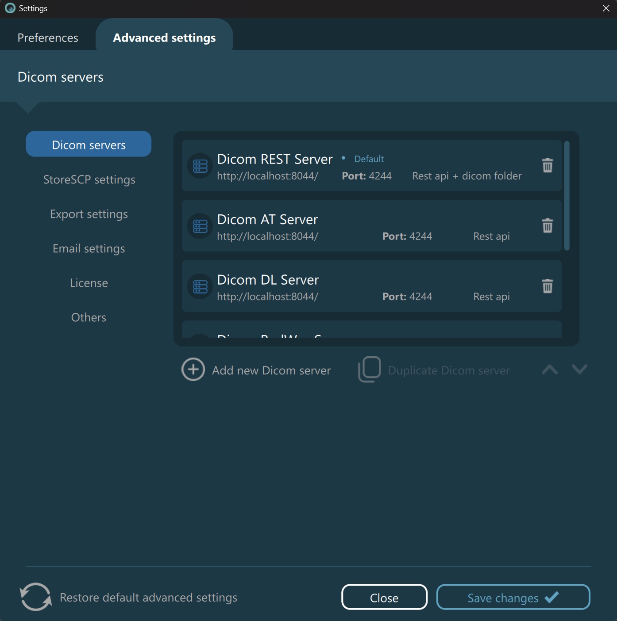
Task: Click the Dicom AT Server database icon
Action: [200, 226]
